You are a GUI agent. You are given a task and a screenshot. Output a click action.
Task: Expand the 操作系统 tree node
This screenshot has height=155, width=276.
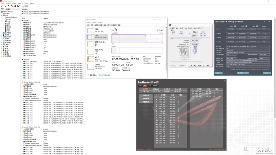(x=2, y=33)
